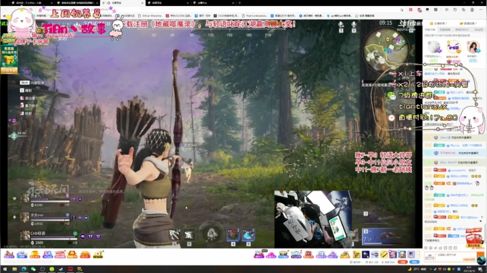The height and width of the screenshot is (273, 487).
Task: Click the second gift icon on bottom-left bar
Action: 22,255
